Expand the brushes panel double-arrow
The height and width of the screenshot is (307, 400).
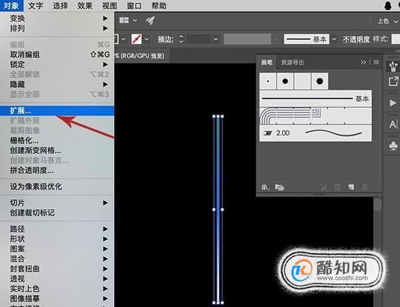[x=363, y=62]
